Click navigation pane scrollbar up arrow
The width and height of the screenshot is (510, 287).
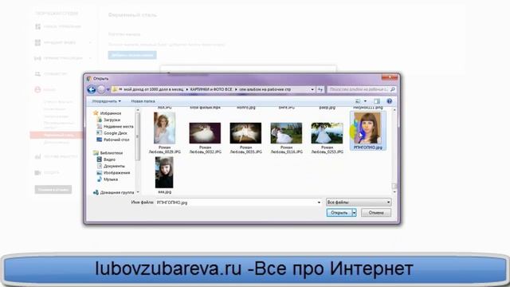coord(138,110)
